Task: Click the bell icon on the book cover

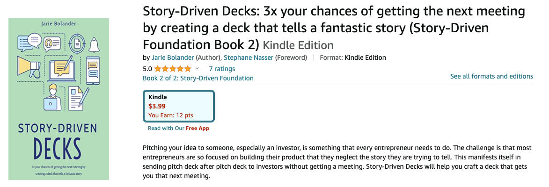Action: (x=94, y=44)
